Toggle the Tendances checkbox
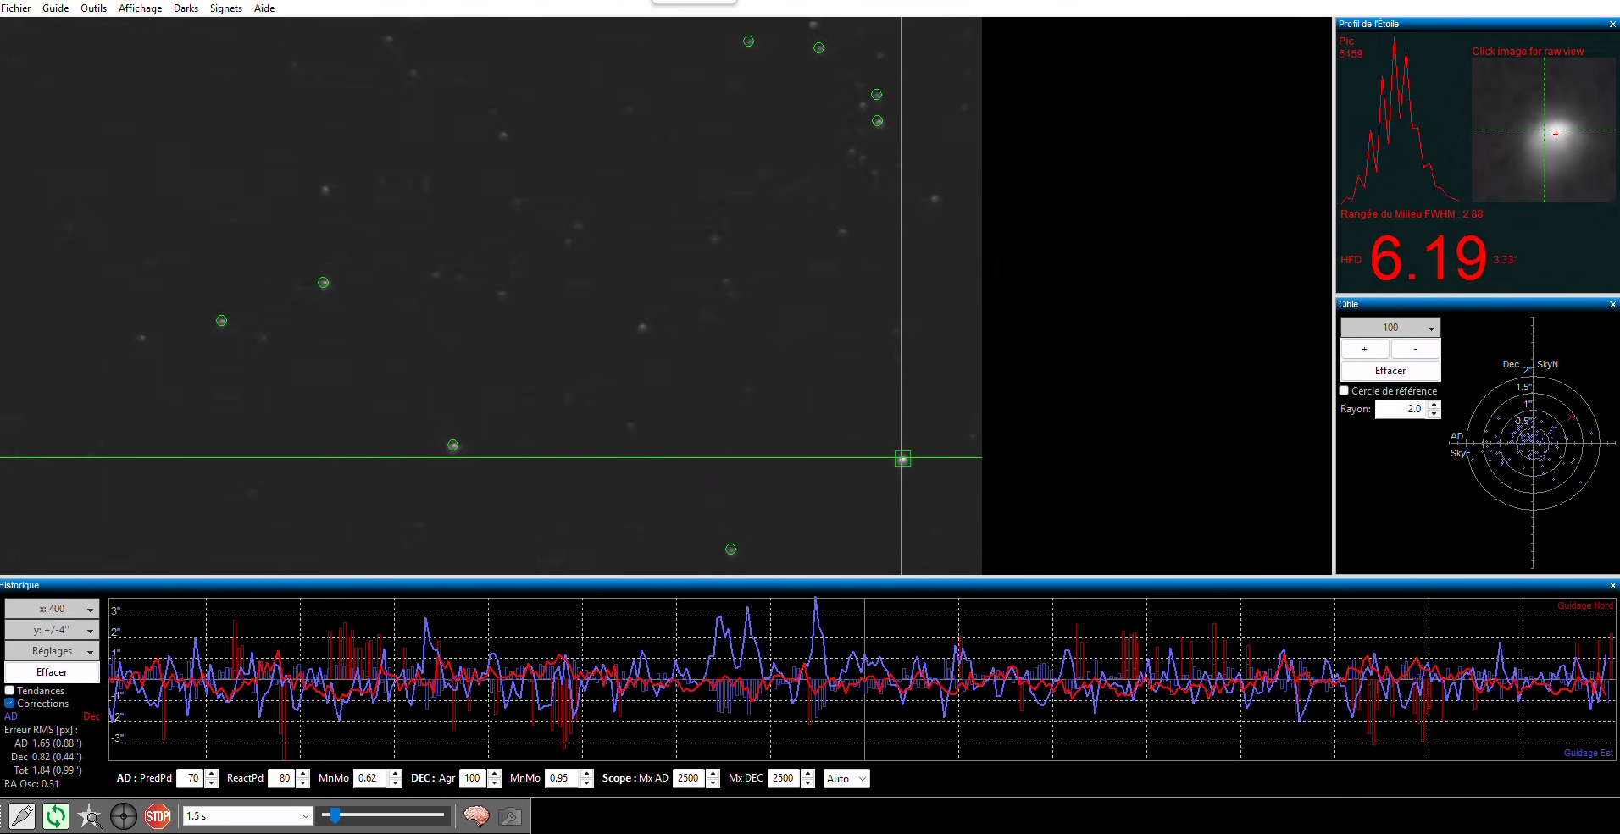Viewport: 1620px width, 834px height. (9, 691)
